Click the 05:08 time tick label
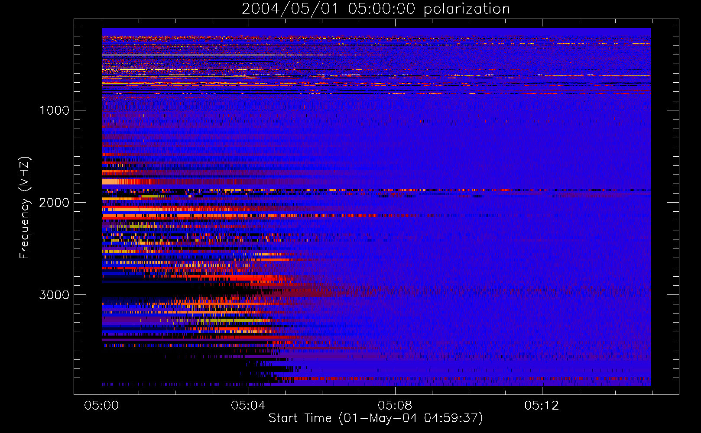 [395, 406]
